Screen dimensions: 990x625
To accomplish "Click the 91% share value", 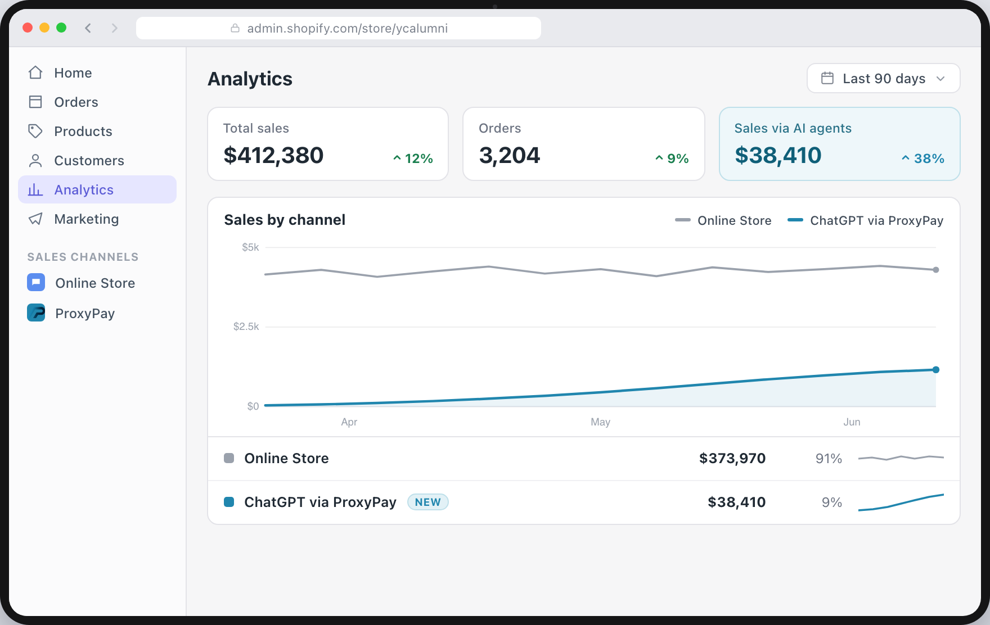I will pos(829,459).
